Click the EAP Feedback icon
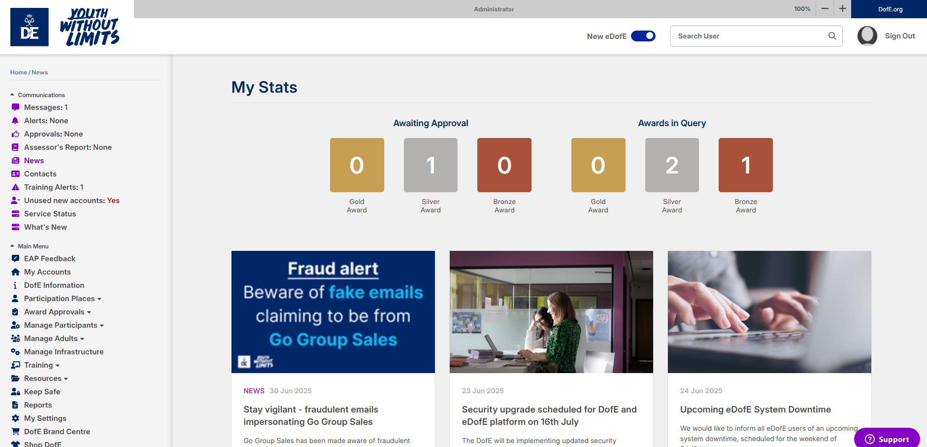The width and height of the screenshot is (927, 447). 15,259
